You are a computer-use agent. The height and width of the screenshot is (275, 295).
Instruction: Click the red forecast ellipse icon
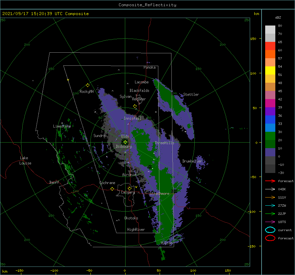click(270, 238)
